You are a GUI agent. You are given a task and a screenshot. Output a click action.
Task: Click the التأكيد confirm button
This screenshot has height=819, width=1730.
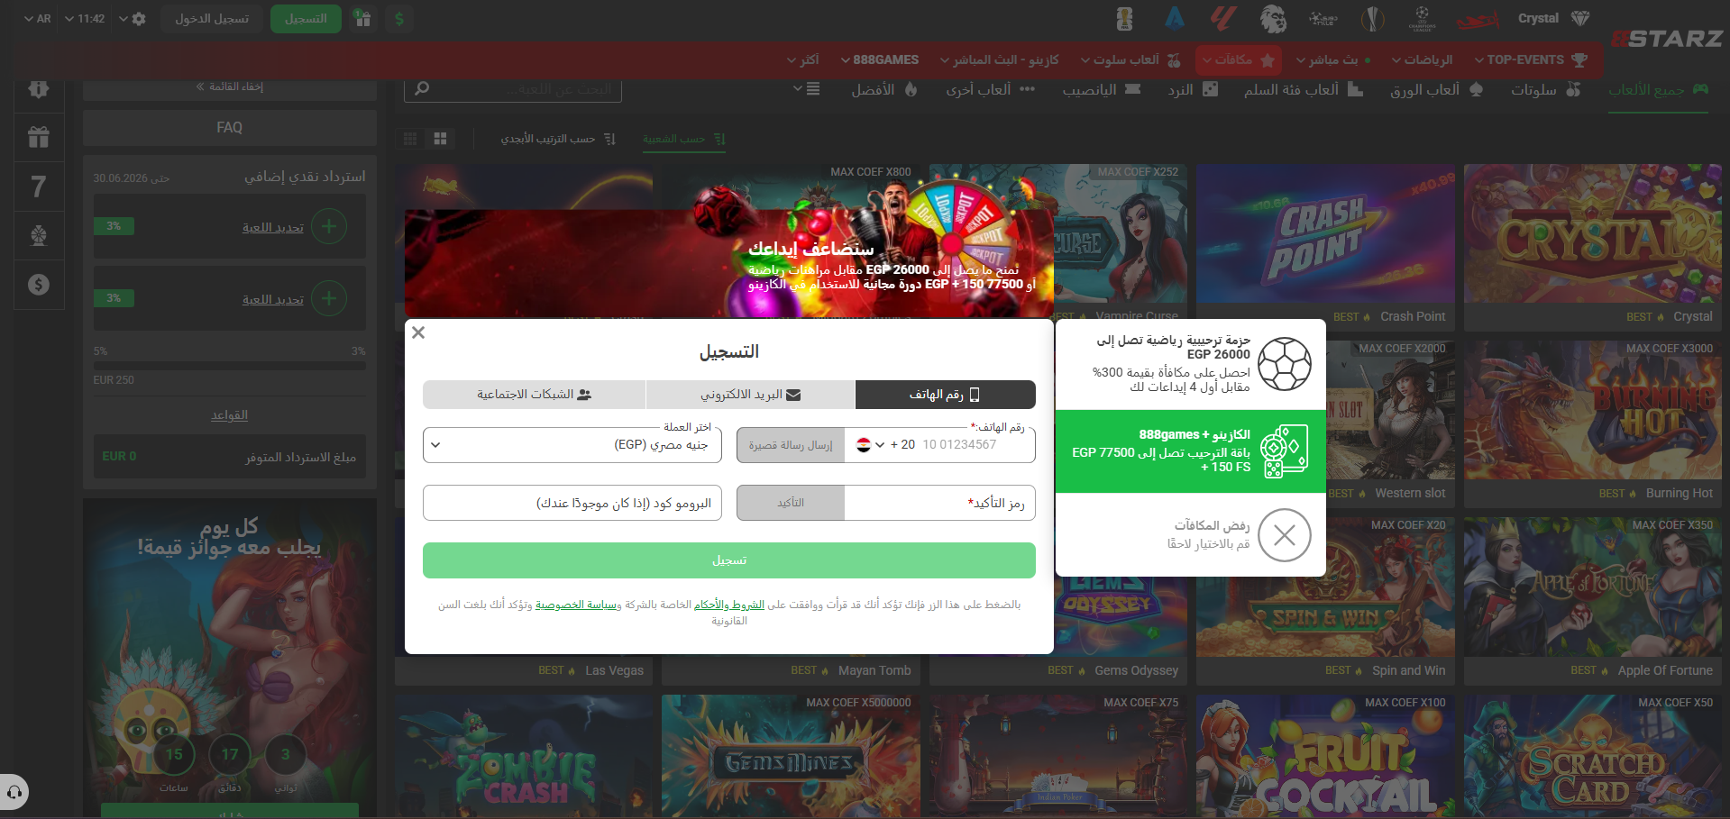pyautogui.click(x=791, y=503)
